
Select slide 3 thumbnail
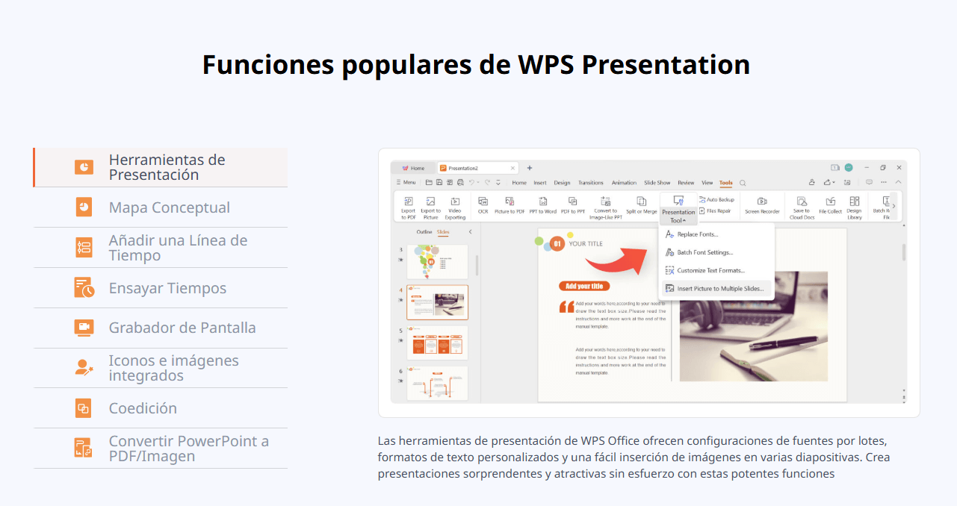click(x=437, y=262)
